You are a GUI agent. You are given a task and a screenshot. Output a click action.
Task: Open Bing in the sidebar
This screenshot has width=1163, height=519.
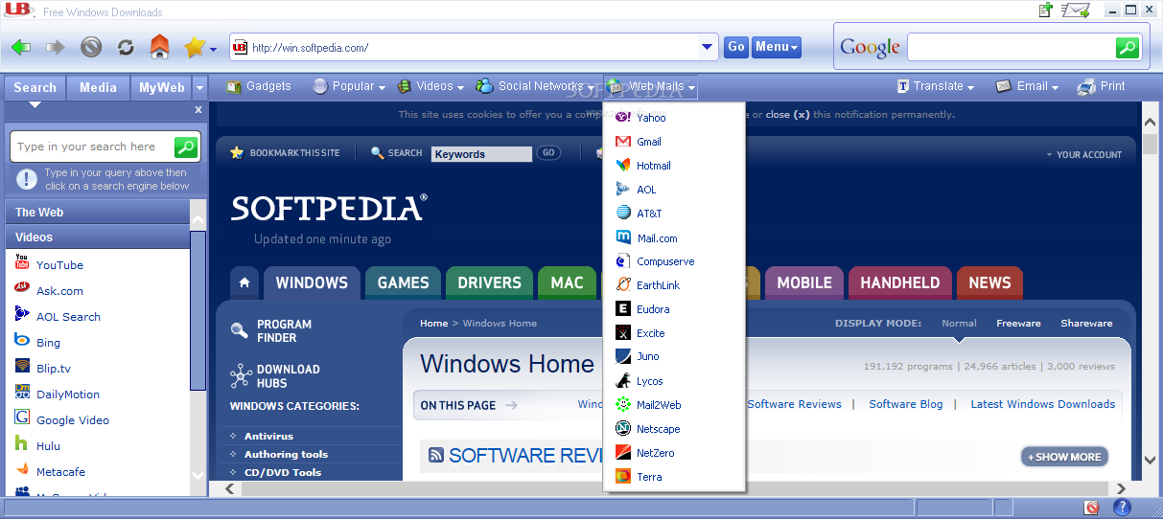(48, 343)
